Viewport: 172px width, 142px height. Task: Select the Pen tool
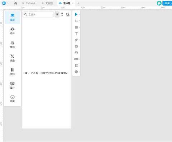76,40
